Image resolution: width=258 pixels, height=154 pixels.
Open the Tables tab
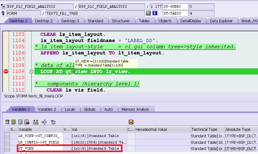pos(144,21)
